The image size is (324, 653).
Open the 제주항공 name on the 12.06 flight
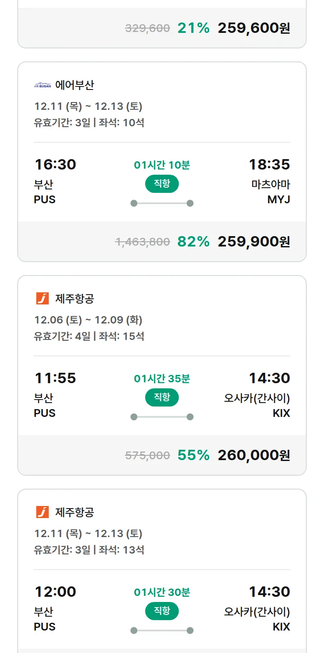click(x=74, y=298)
